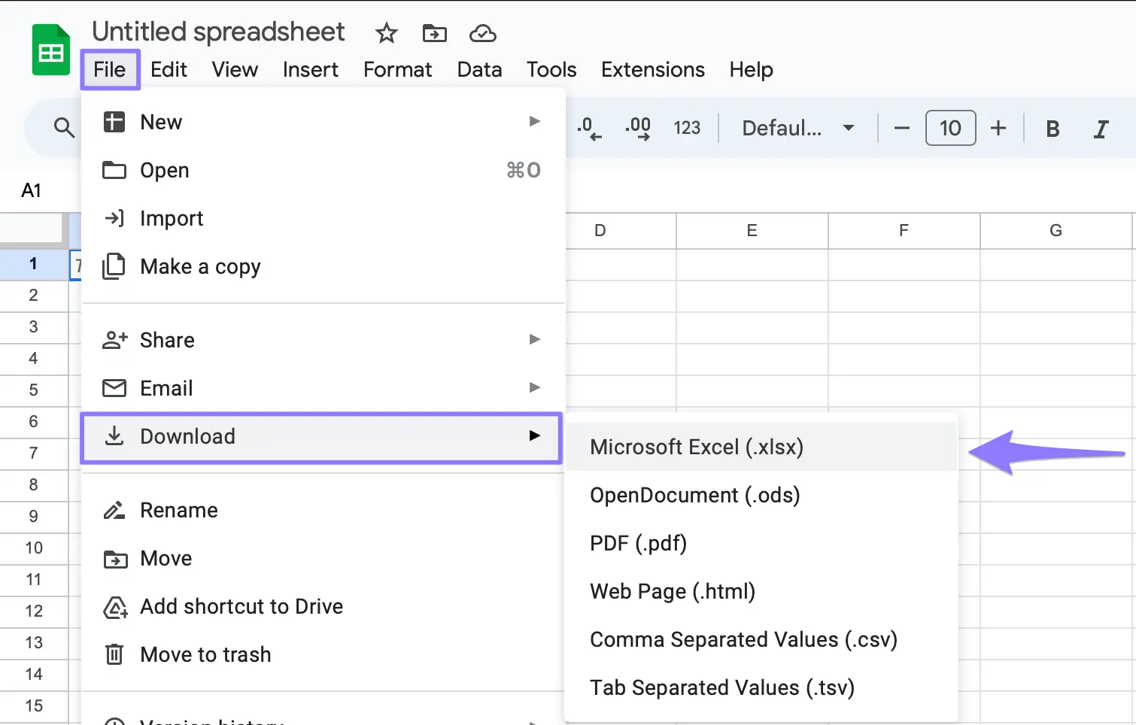
Task: Click the name box showing A1
Action: click(x=32, y=190)
